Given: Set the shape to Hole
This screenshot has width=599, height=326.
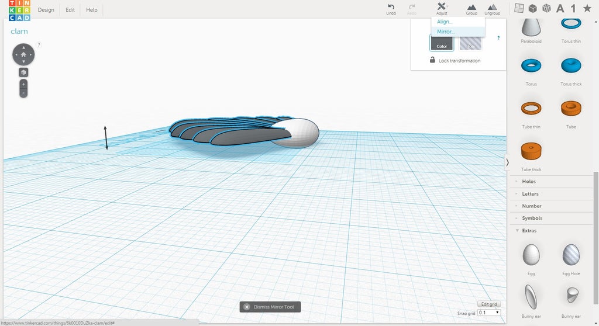Looking at the screenshot, I should pyautogui.click(x=470, y=43).
